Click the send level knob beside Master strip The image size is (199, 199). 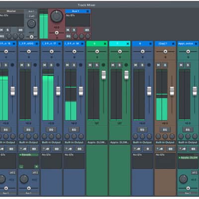[x=31, y=24]
